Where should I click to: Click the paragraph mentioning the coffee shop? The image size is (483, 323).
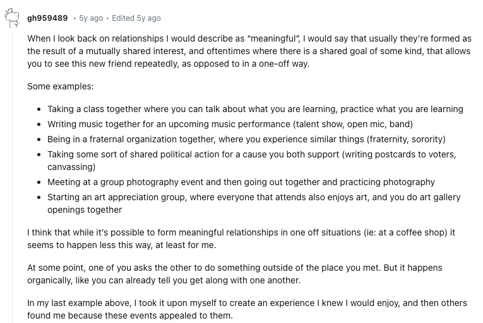pos(241,239)
